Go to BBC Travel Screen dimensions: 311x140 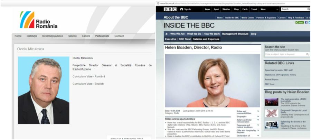click(x=254, y=9)
